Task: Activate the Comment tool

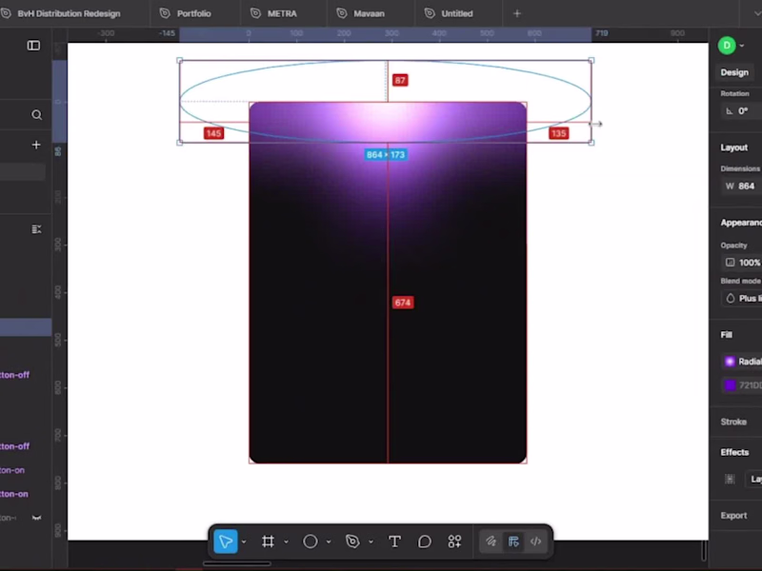Action: (424, 541)
